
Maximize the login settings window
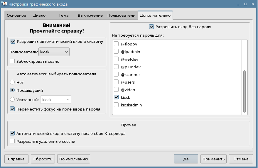[245, 4]
